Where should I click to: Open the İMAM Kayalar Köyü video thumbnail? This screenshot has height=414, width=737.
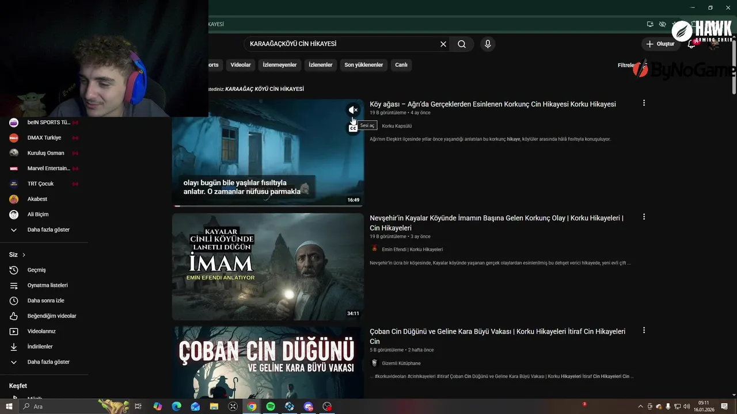268,267
